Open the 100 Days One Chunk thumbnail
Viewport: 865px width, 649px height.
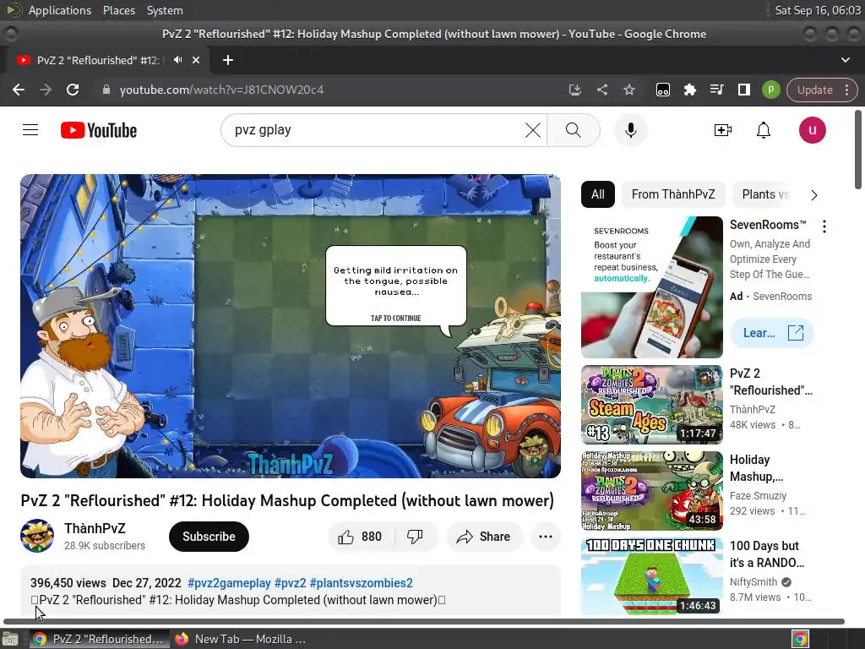click(x=651, y=577)
